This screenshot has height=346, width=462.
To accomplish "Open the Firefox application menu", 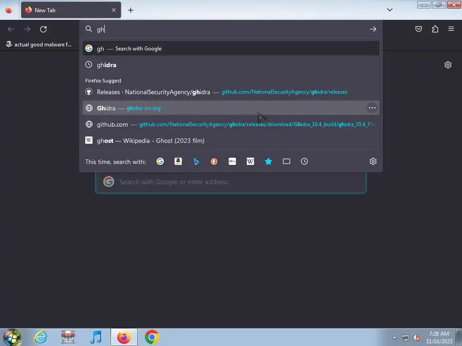I will (451, 29).
